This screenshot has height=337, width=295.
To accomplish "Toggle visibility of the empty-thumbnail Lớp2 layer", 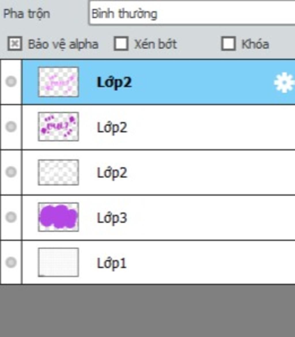I will (11, 172).
